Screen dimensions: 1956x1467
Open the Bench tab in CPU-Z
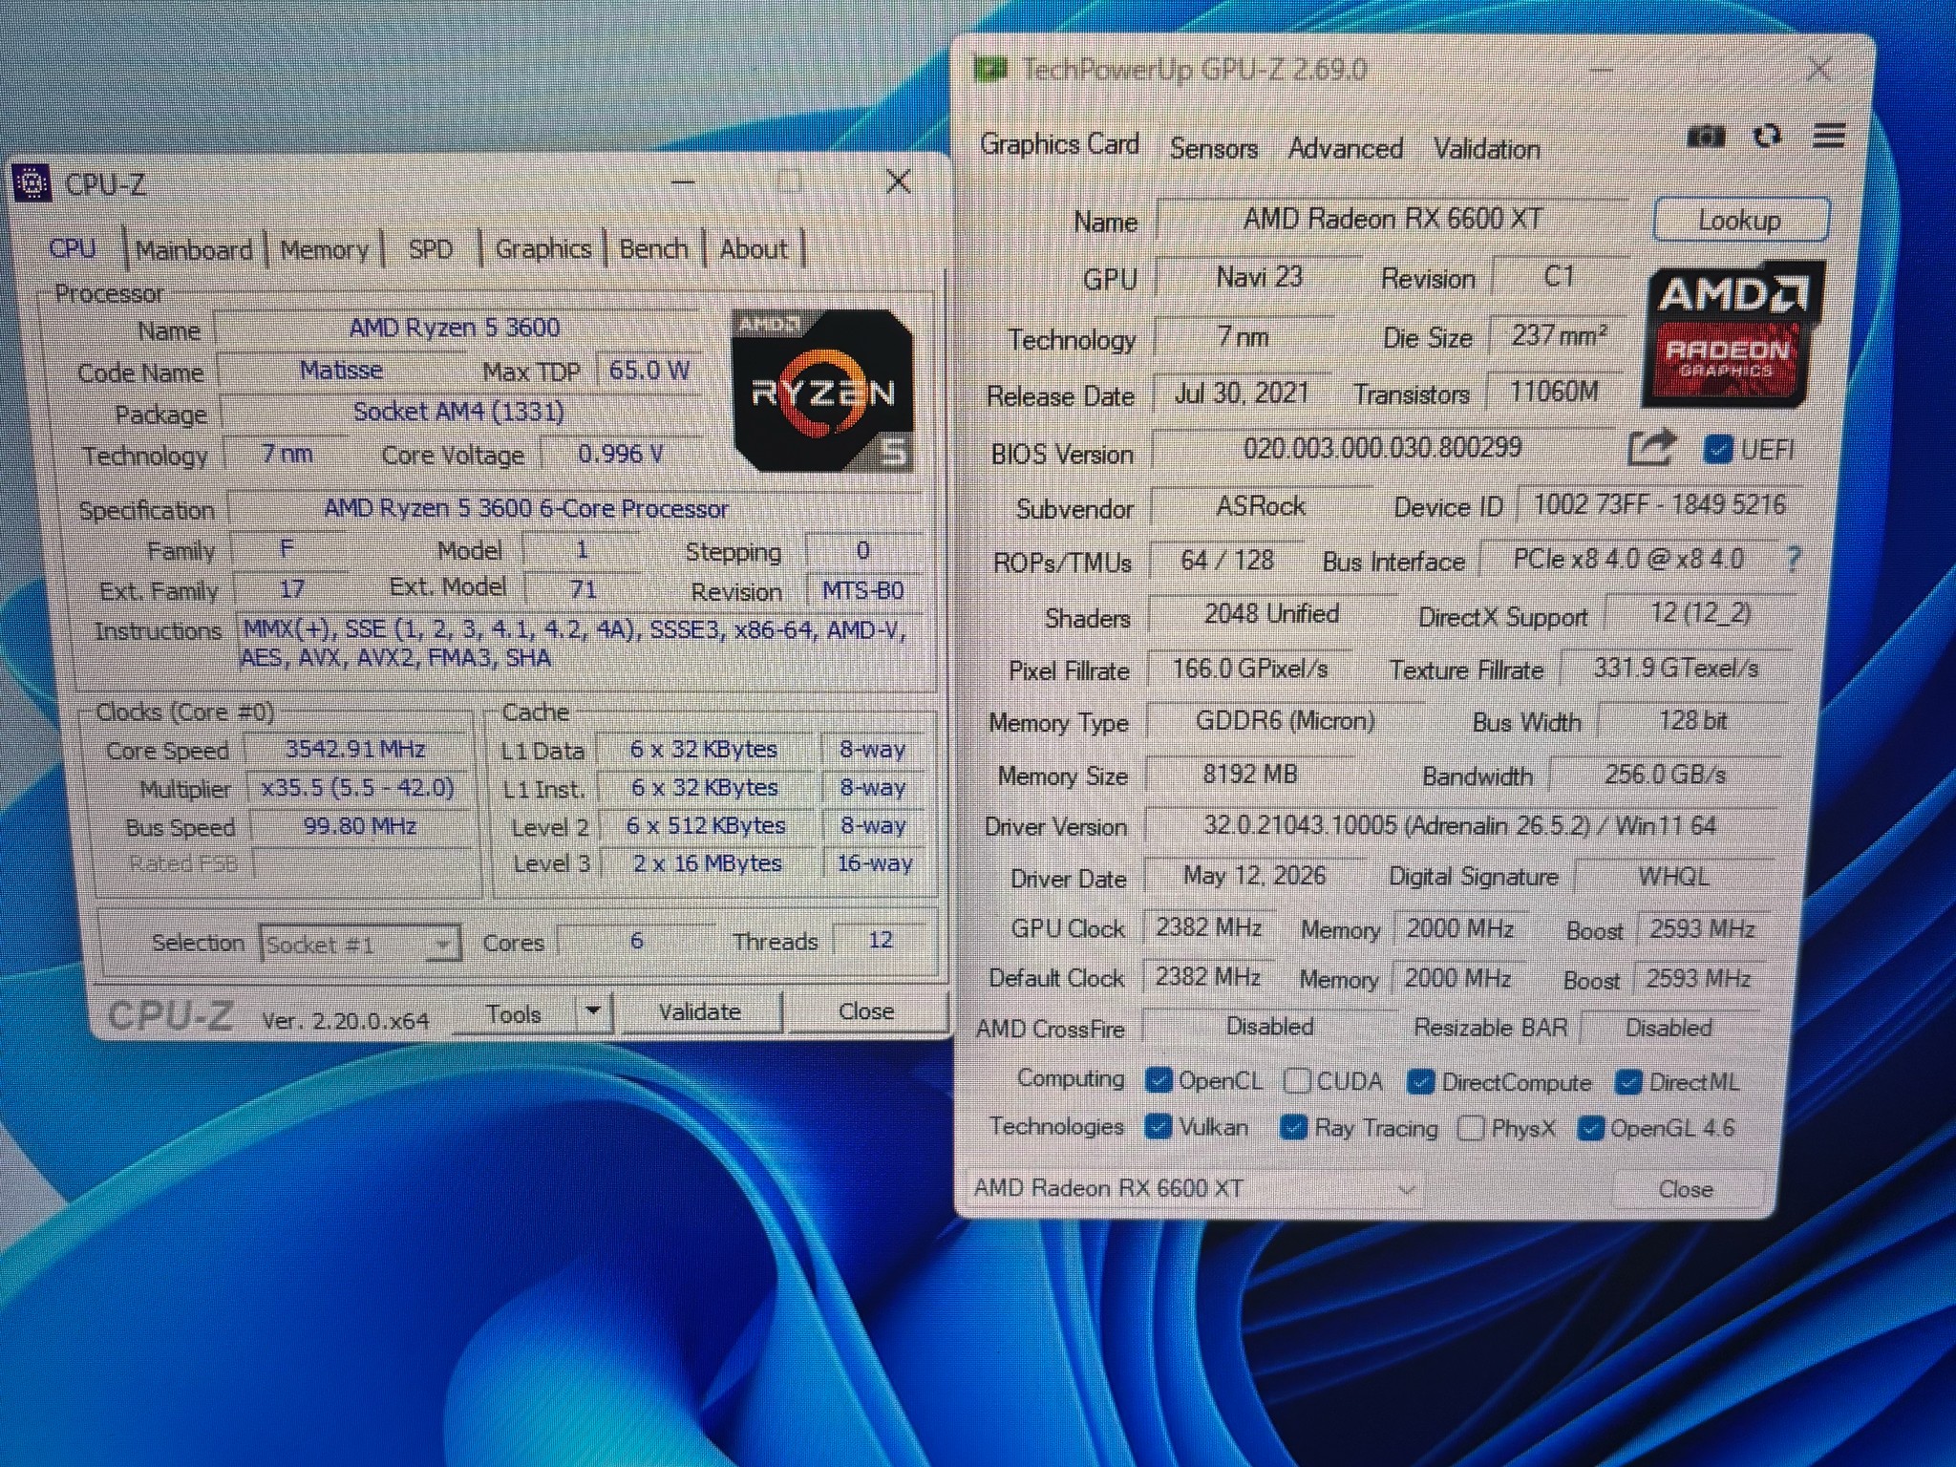tap(653, 248)
